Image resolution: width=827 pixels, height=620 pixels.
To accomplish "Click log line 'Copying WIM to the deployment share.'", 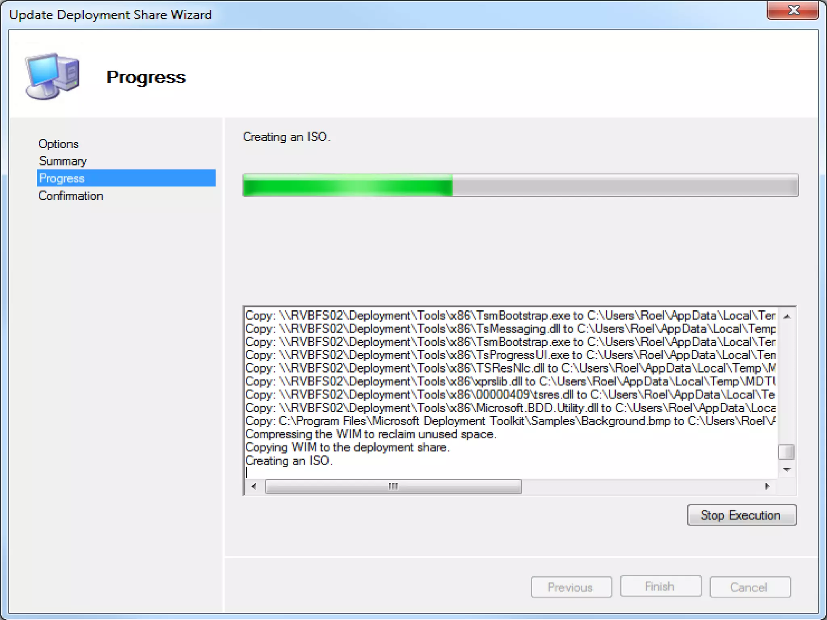I will point(347,448).
